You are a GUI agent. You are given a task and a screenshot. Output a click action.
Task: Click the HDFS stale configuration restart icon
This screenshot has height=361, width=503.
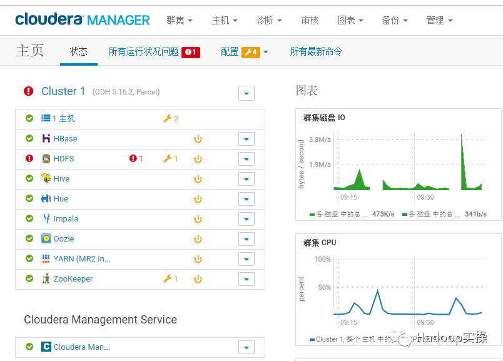point(198,159)
